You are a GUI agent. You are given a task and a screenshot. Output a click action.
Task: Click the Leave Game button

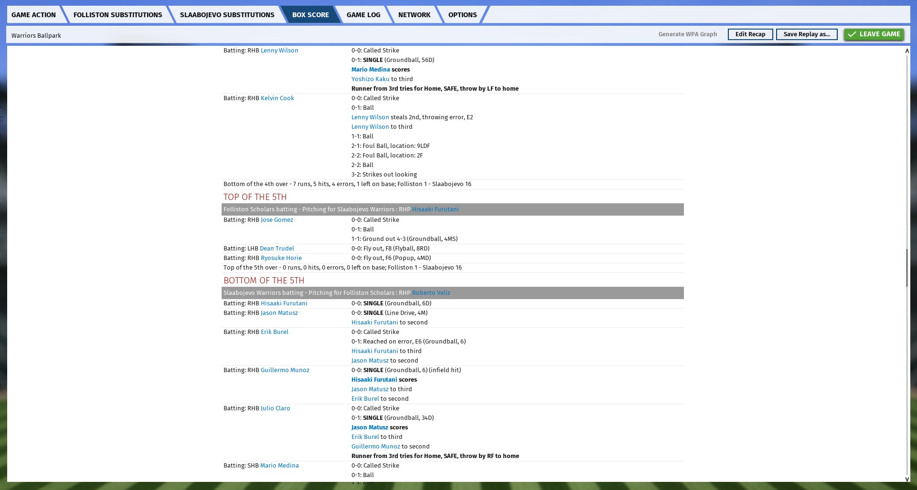[874, 34]
